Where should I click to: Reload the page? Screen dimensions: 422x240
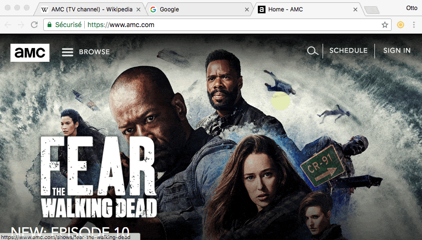point(34,25)
